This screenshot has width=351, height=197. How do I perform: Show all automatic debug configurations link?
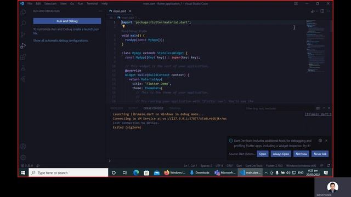tap(60, 40)
